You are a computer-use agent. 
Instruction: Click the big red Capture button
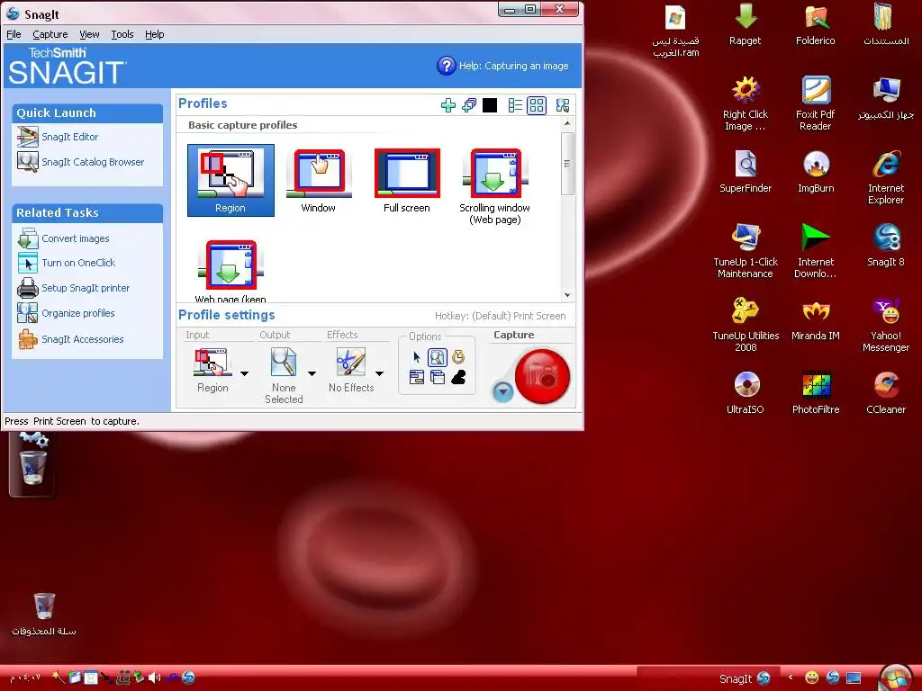[x=542, y=377]
